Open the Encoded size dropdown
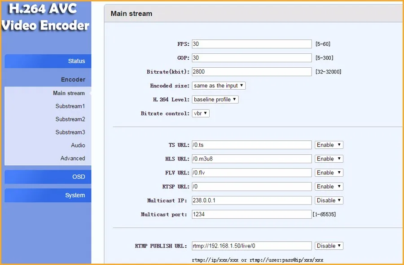404x265 pixels. click(x=219, y=85)
